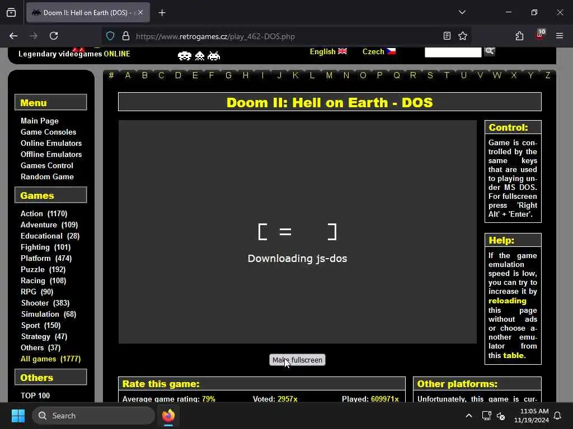This screenshot has width=573, height=429.
Task: Browse Racing games category
Action: click(x=43, y=280)
